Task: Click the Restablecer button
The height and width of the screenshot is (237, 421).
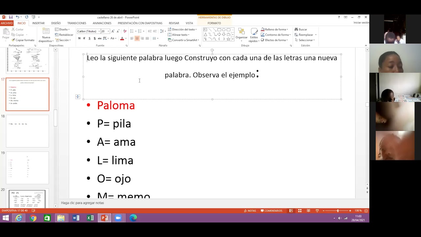Action: coord(64,35)
